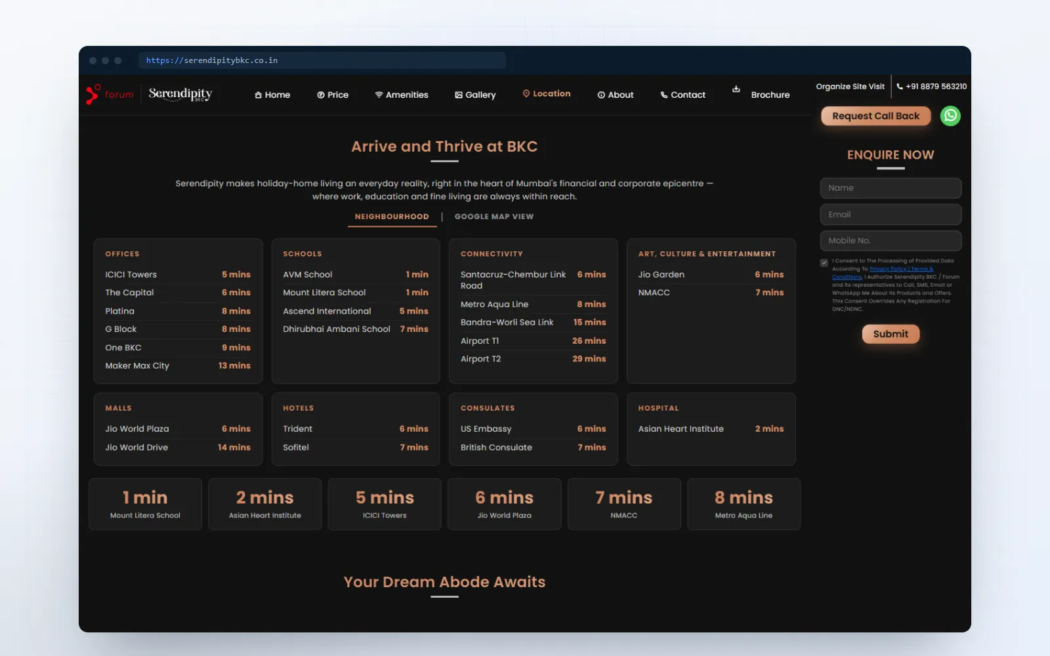Click One BKC office row
Viewport: 1050px width, 656px height.
pos(178,348)
